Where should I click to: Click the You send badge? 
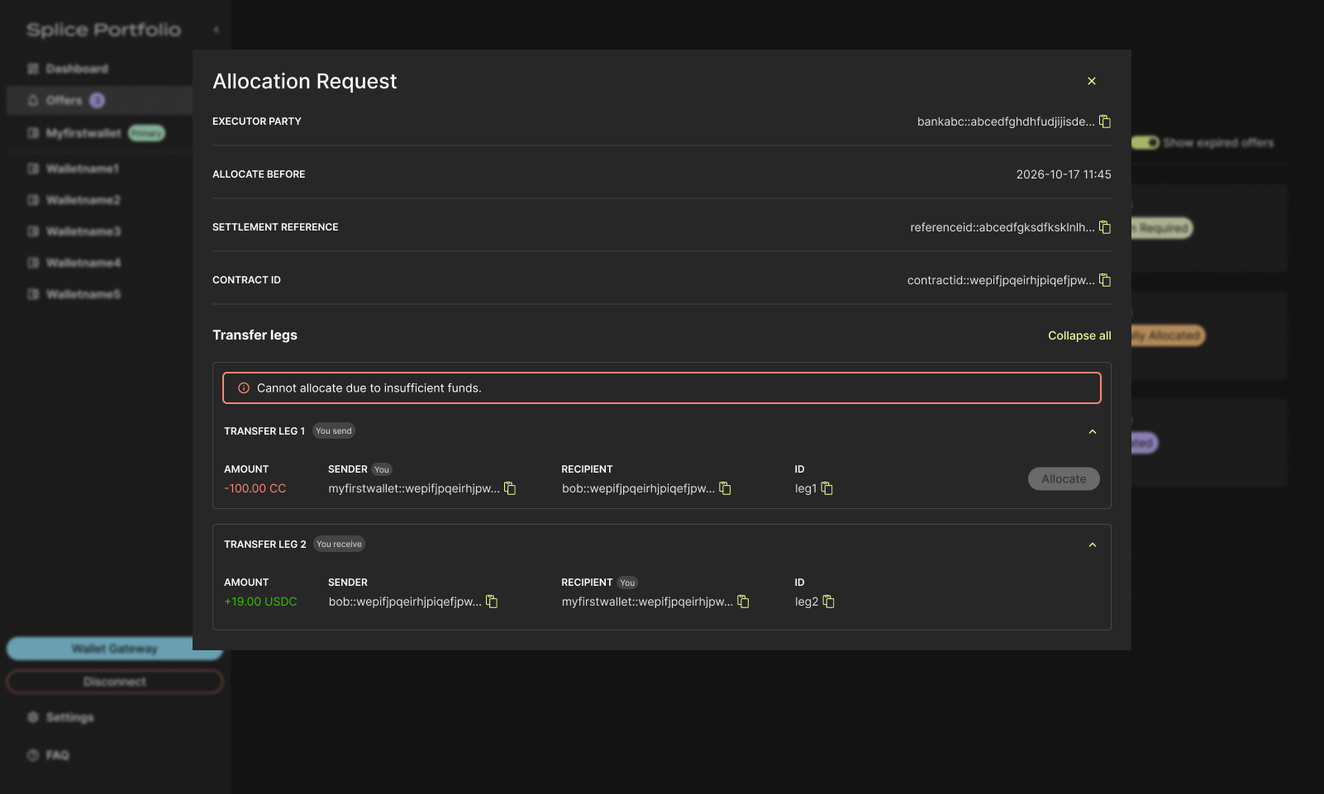[x=334, y=431]
